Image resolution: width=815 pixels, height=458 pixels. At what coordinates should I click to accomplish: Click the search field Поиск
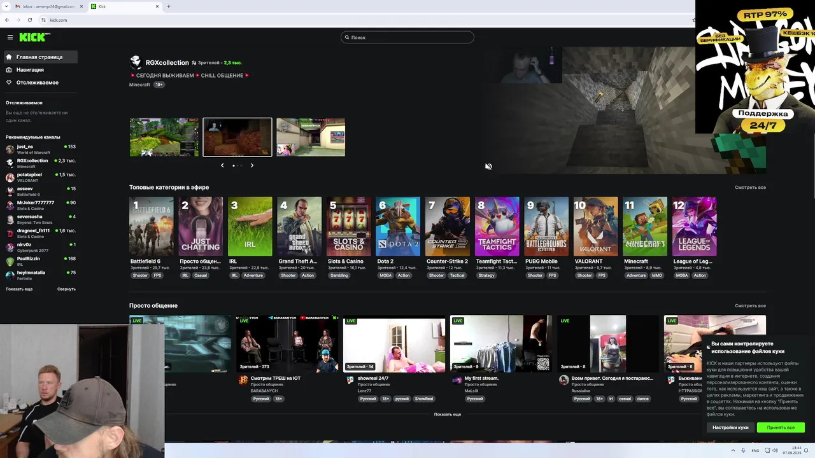coord(407,38)
